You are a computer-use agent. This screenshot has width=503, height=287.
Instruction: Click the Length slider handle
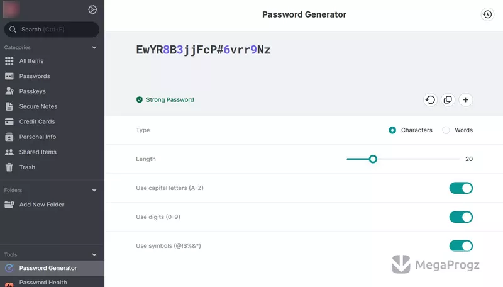click(x=373, y=159)
